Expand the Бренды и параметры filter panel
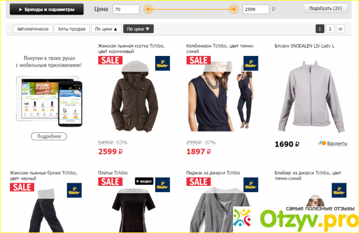 coord(47,9)
